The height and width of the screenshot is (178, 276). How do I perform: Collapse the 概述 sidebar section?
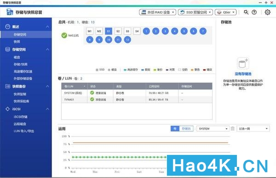(x=47, y=27)
